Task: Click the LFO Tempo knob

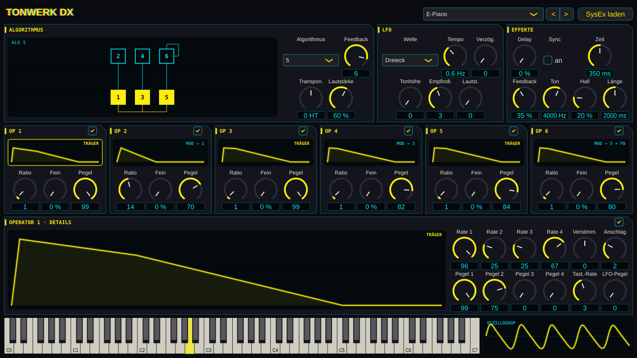Action: 455,56
